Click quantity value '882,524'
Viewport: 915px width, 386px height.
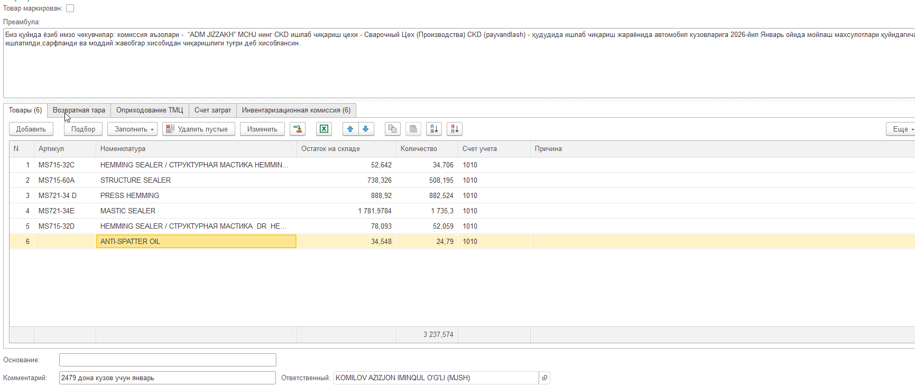tap(441, 196)
